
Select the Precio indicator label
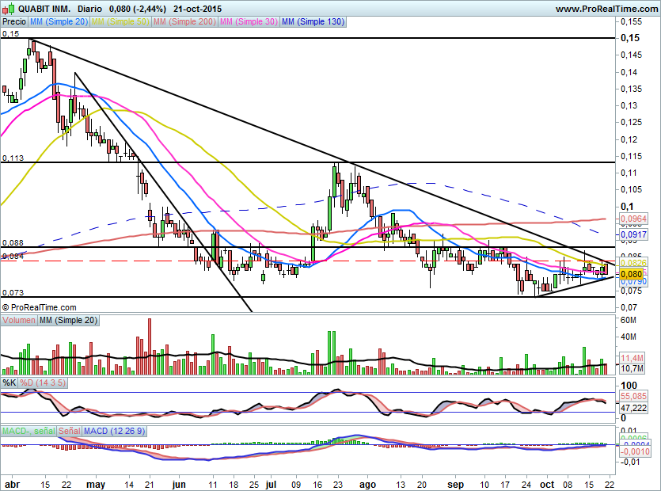click(14, 22)
